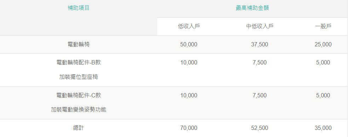The width and height of the screenshot is (348, 137).
Task: Click the 52,500 total amount
Action: [x=259, y=128]
